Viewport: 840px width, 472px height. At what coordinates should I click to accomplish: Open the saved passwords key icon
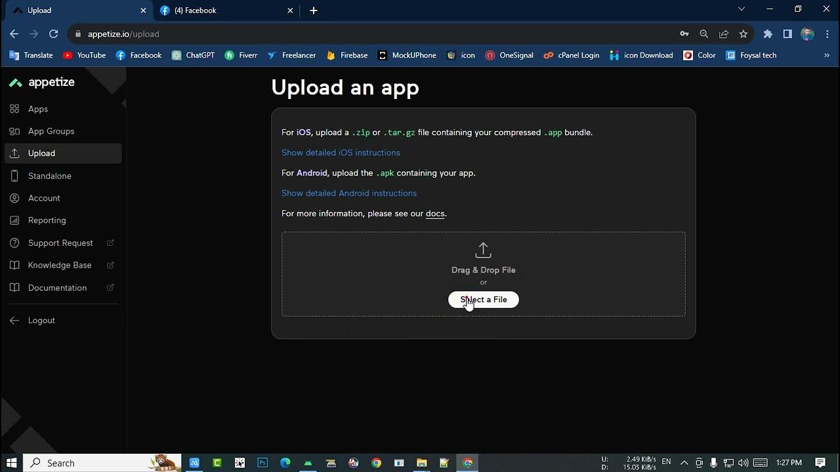tap(684, 34)
